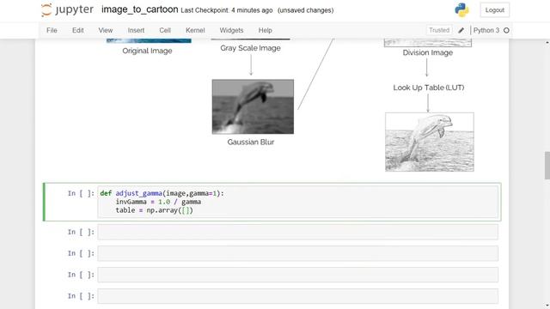The height and width of the screenshot is (309, 550).
Task: Open the Edit menu
Action: click(78, 31)
